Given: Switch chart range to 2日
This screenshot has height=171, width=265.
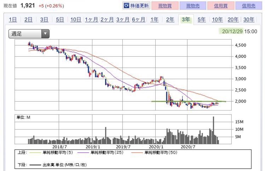Looking at the screenshot, I should coord(28,19).
